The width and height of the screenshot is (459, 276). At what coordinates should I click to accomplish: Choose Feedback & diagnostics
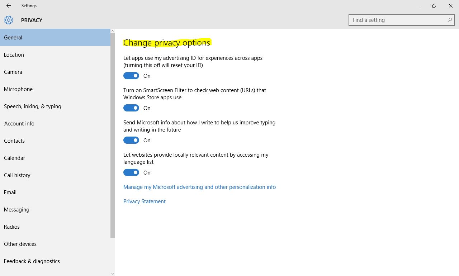pos(32,261)
